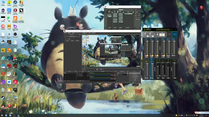Image resolution: width=209 pixels, height=117 pixels.
Task: Open the View menu in OBS
Action: 74,33
